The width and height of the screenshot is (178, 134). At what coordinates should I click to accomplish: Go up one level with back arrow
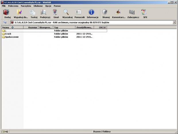tap(5, 22)
